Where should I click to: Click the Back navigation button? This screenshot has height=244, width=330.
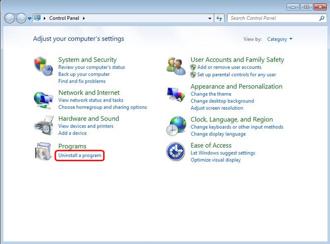pos(10,18)
